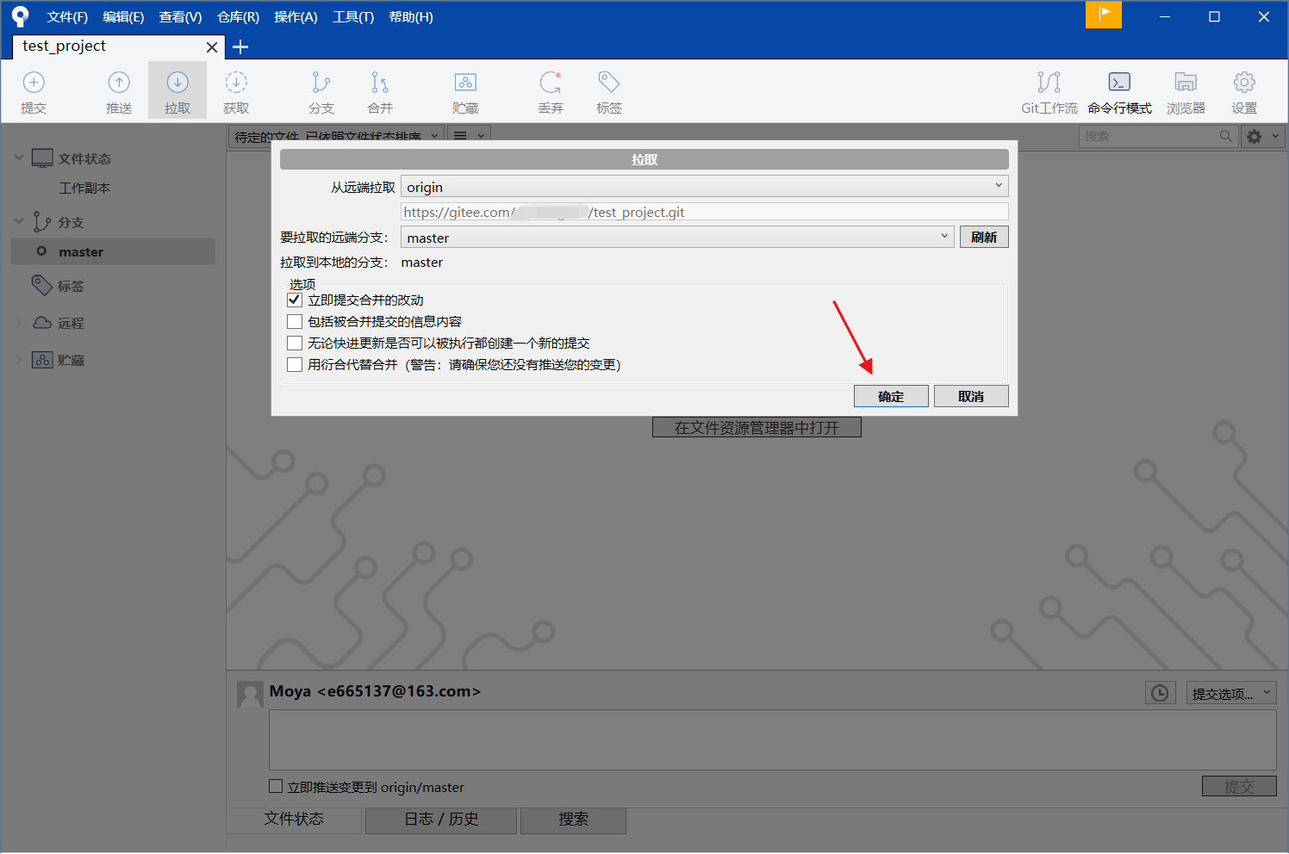Select 文件状态 in the sidebar
Viewport: 1289px width, 854px height.
pyautogui.click(x=84, y=158)
